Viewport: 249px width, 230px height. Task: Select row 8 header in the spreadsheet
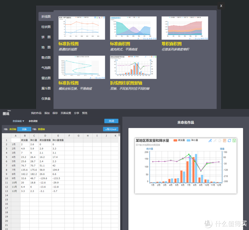point(7,170)
